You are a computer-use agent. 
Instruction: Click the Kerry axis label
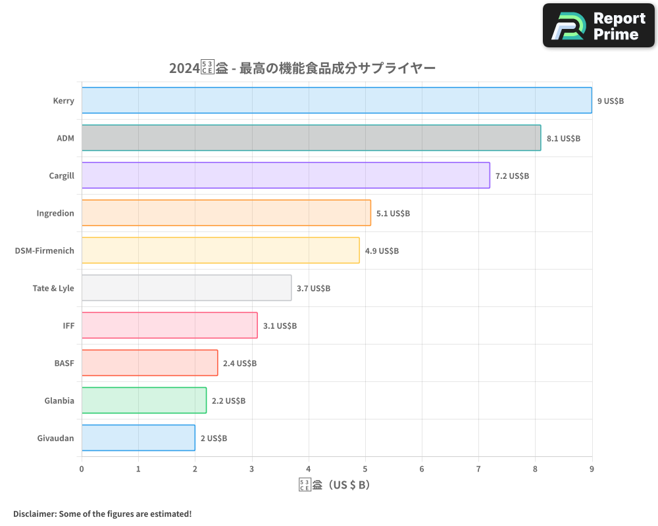point(63,101)
